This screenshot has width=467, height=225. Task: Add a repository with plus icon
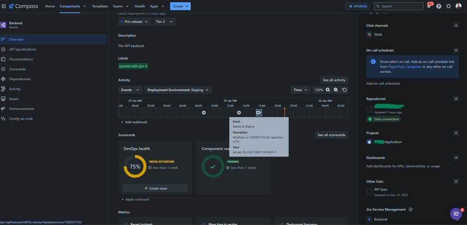456,99
